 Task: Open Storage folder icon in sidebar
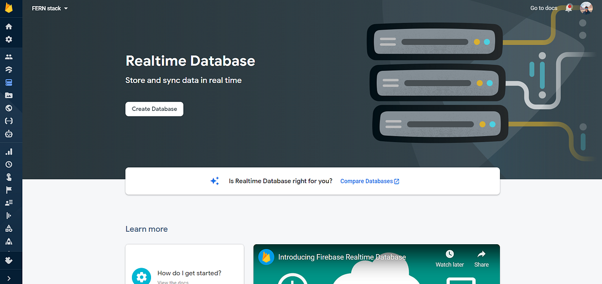[x=8, y=95]
